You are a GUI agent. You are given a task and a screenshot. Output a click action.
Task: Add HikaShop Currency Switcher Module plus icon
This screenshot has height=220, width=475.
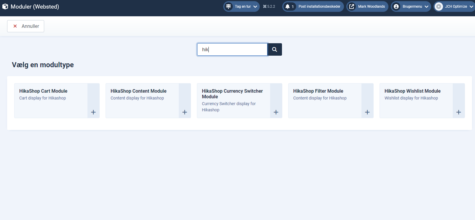pyautogui.click(x=276, y=112)
